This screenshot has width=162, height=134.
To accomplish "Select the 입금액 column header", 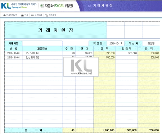I will point(127,48).
